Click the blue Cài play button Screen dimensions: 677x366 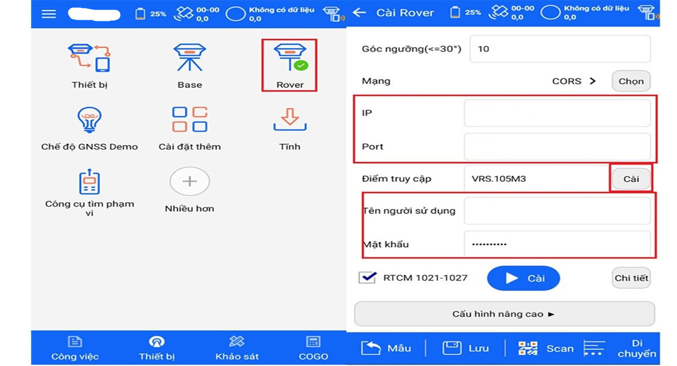pos(523,278)
